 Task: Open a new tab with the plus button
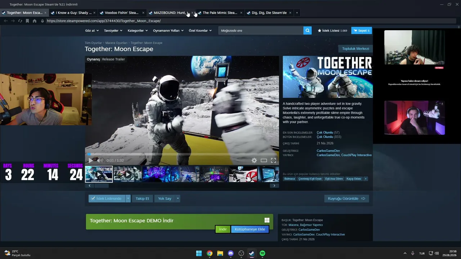[297, 13]
